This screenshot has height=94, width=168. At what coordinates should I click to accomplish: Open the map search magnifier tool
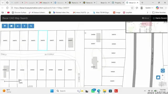[31, 26]
